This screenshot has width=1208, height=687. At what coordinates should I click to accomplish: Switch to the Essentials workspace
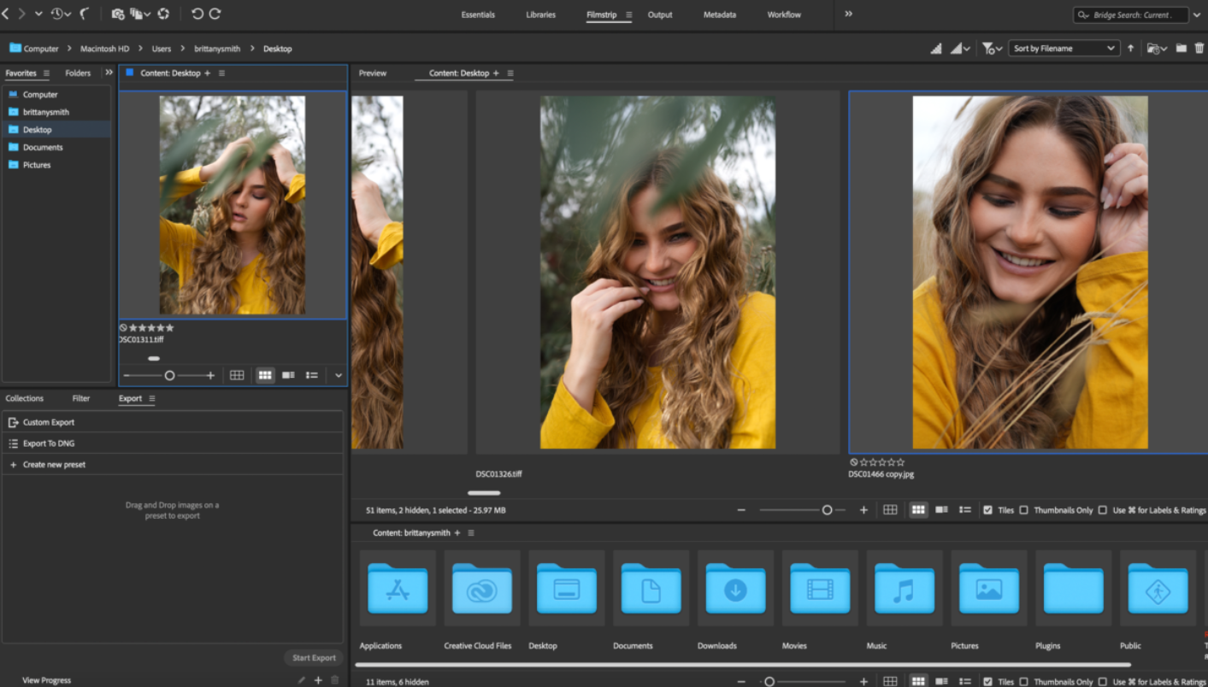(478, 15)
